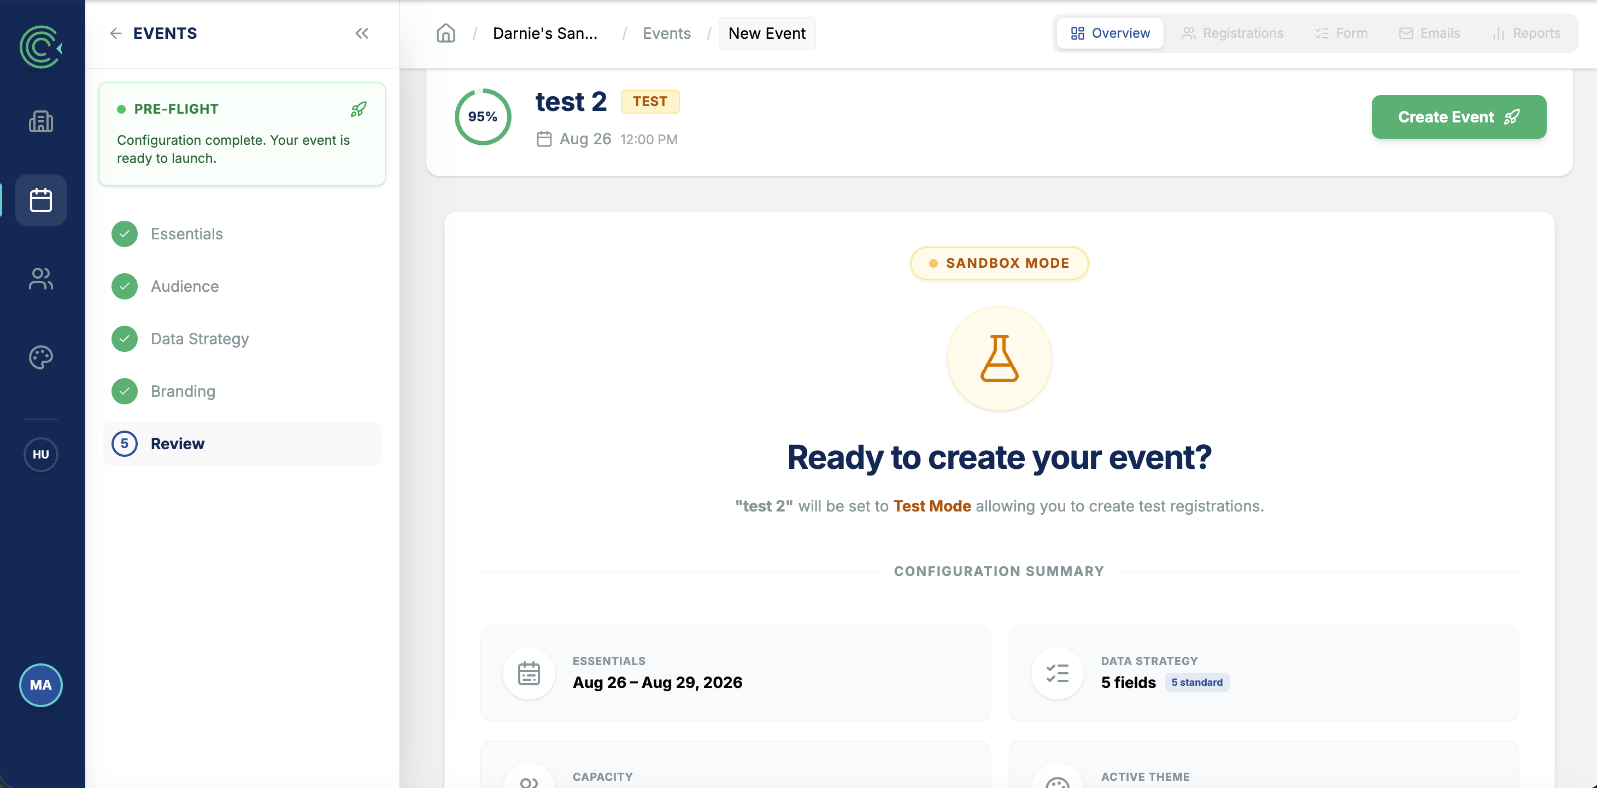Screen dimensions: 1597x788
Task: Click the Data Strategy checklist icon
Action: click(x=1057, y=673)
